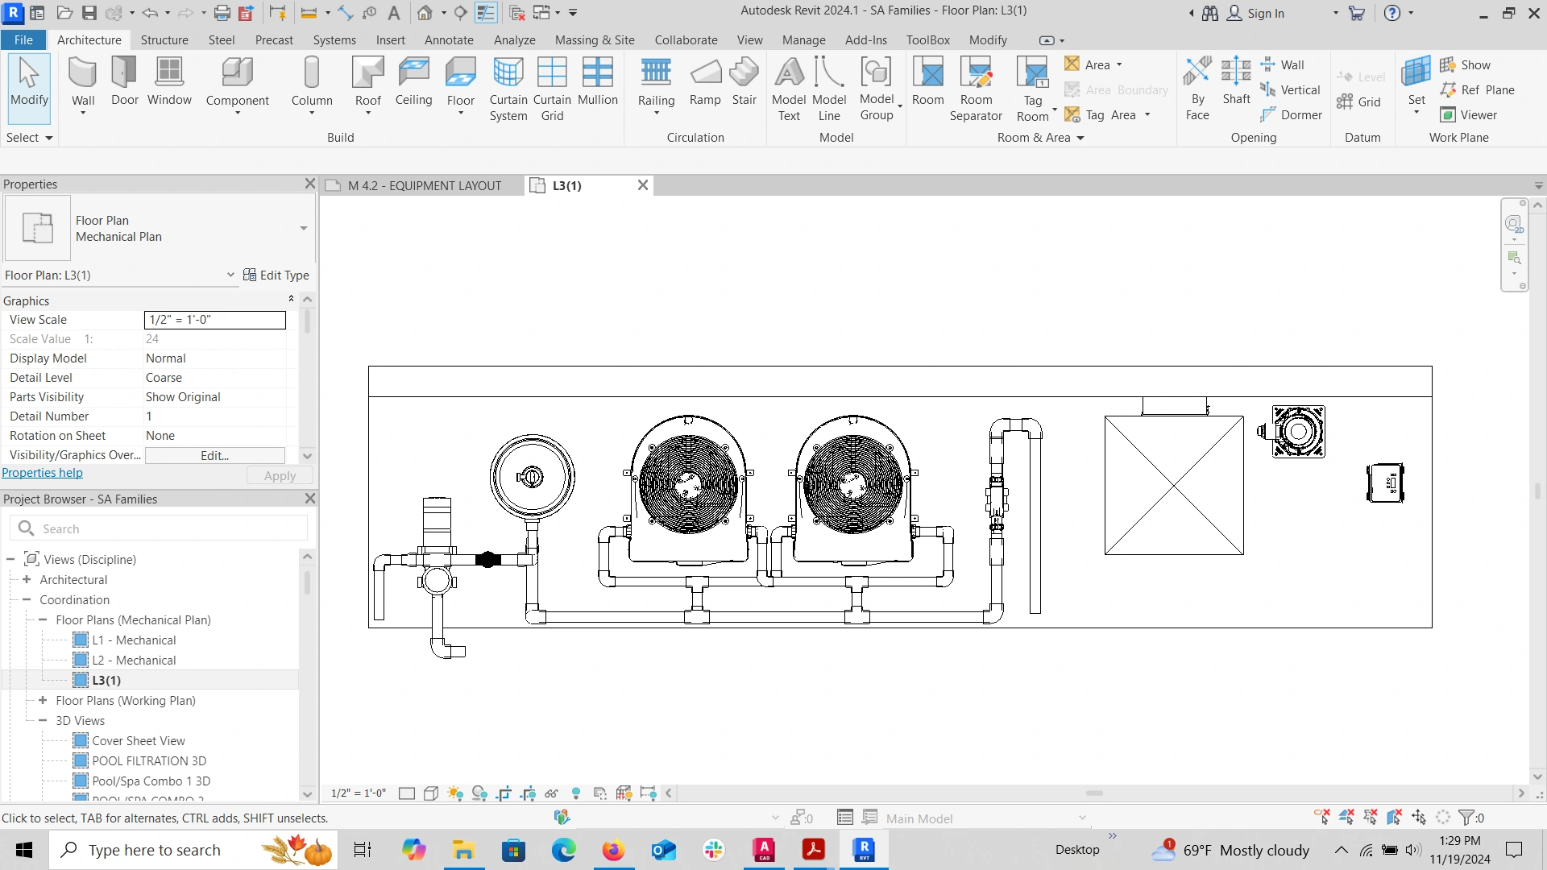This screenshot has width=1547, height=870.
Task: Choose the Shaft opening tool
Action: click(x=1236, y=81)
